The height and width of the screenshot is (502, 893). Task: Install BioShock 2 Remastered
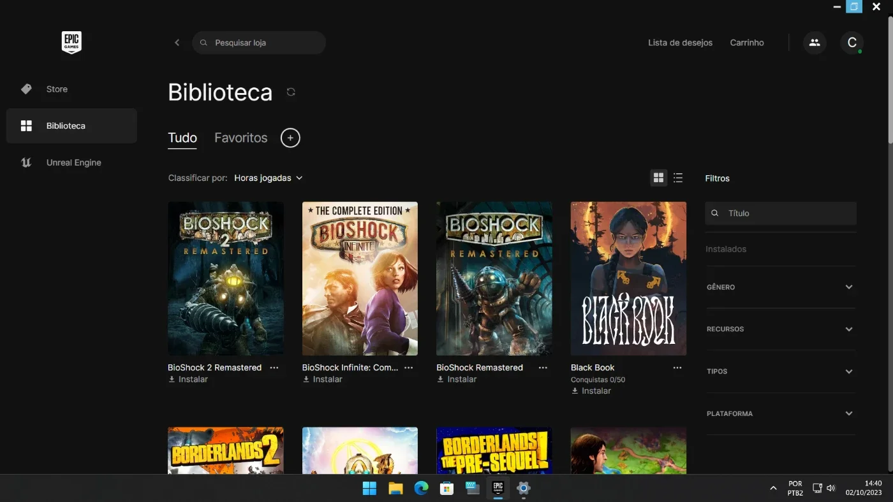click(x=188, y=379)
